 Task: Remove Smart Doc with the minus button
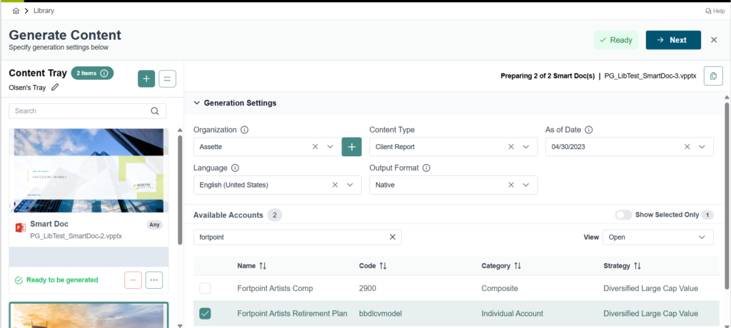[133, 280]
